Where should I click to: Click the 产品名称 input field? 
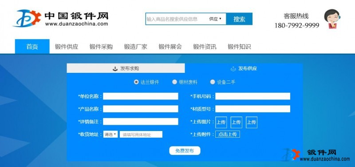(x=141, y=109)
